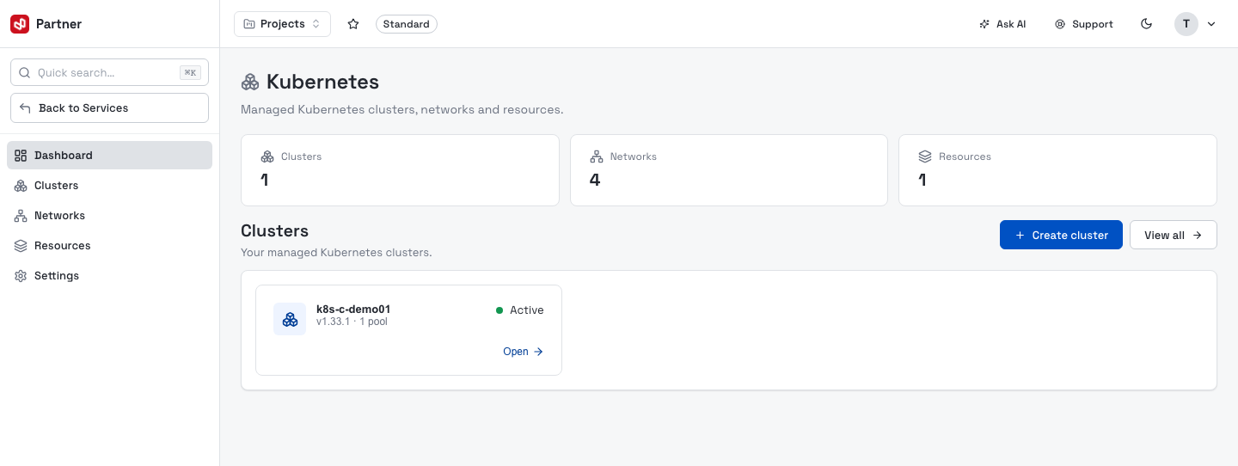Image resolution: width=1238 pixels, height=466 pixels.
Task: Click the Kubernetes heading icon
Action: click(250, 83)
